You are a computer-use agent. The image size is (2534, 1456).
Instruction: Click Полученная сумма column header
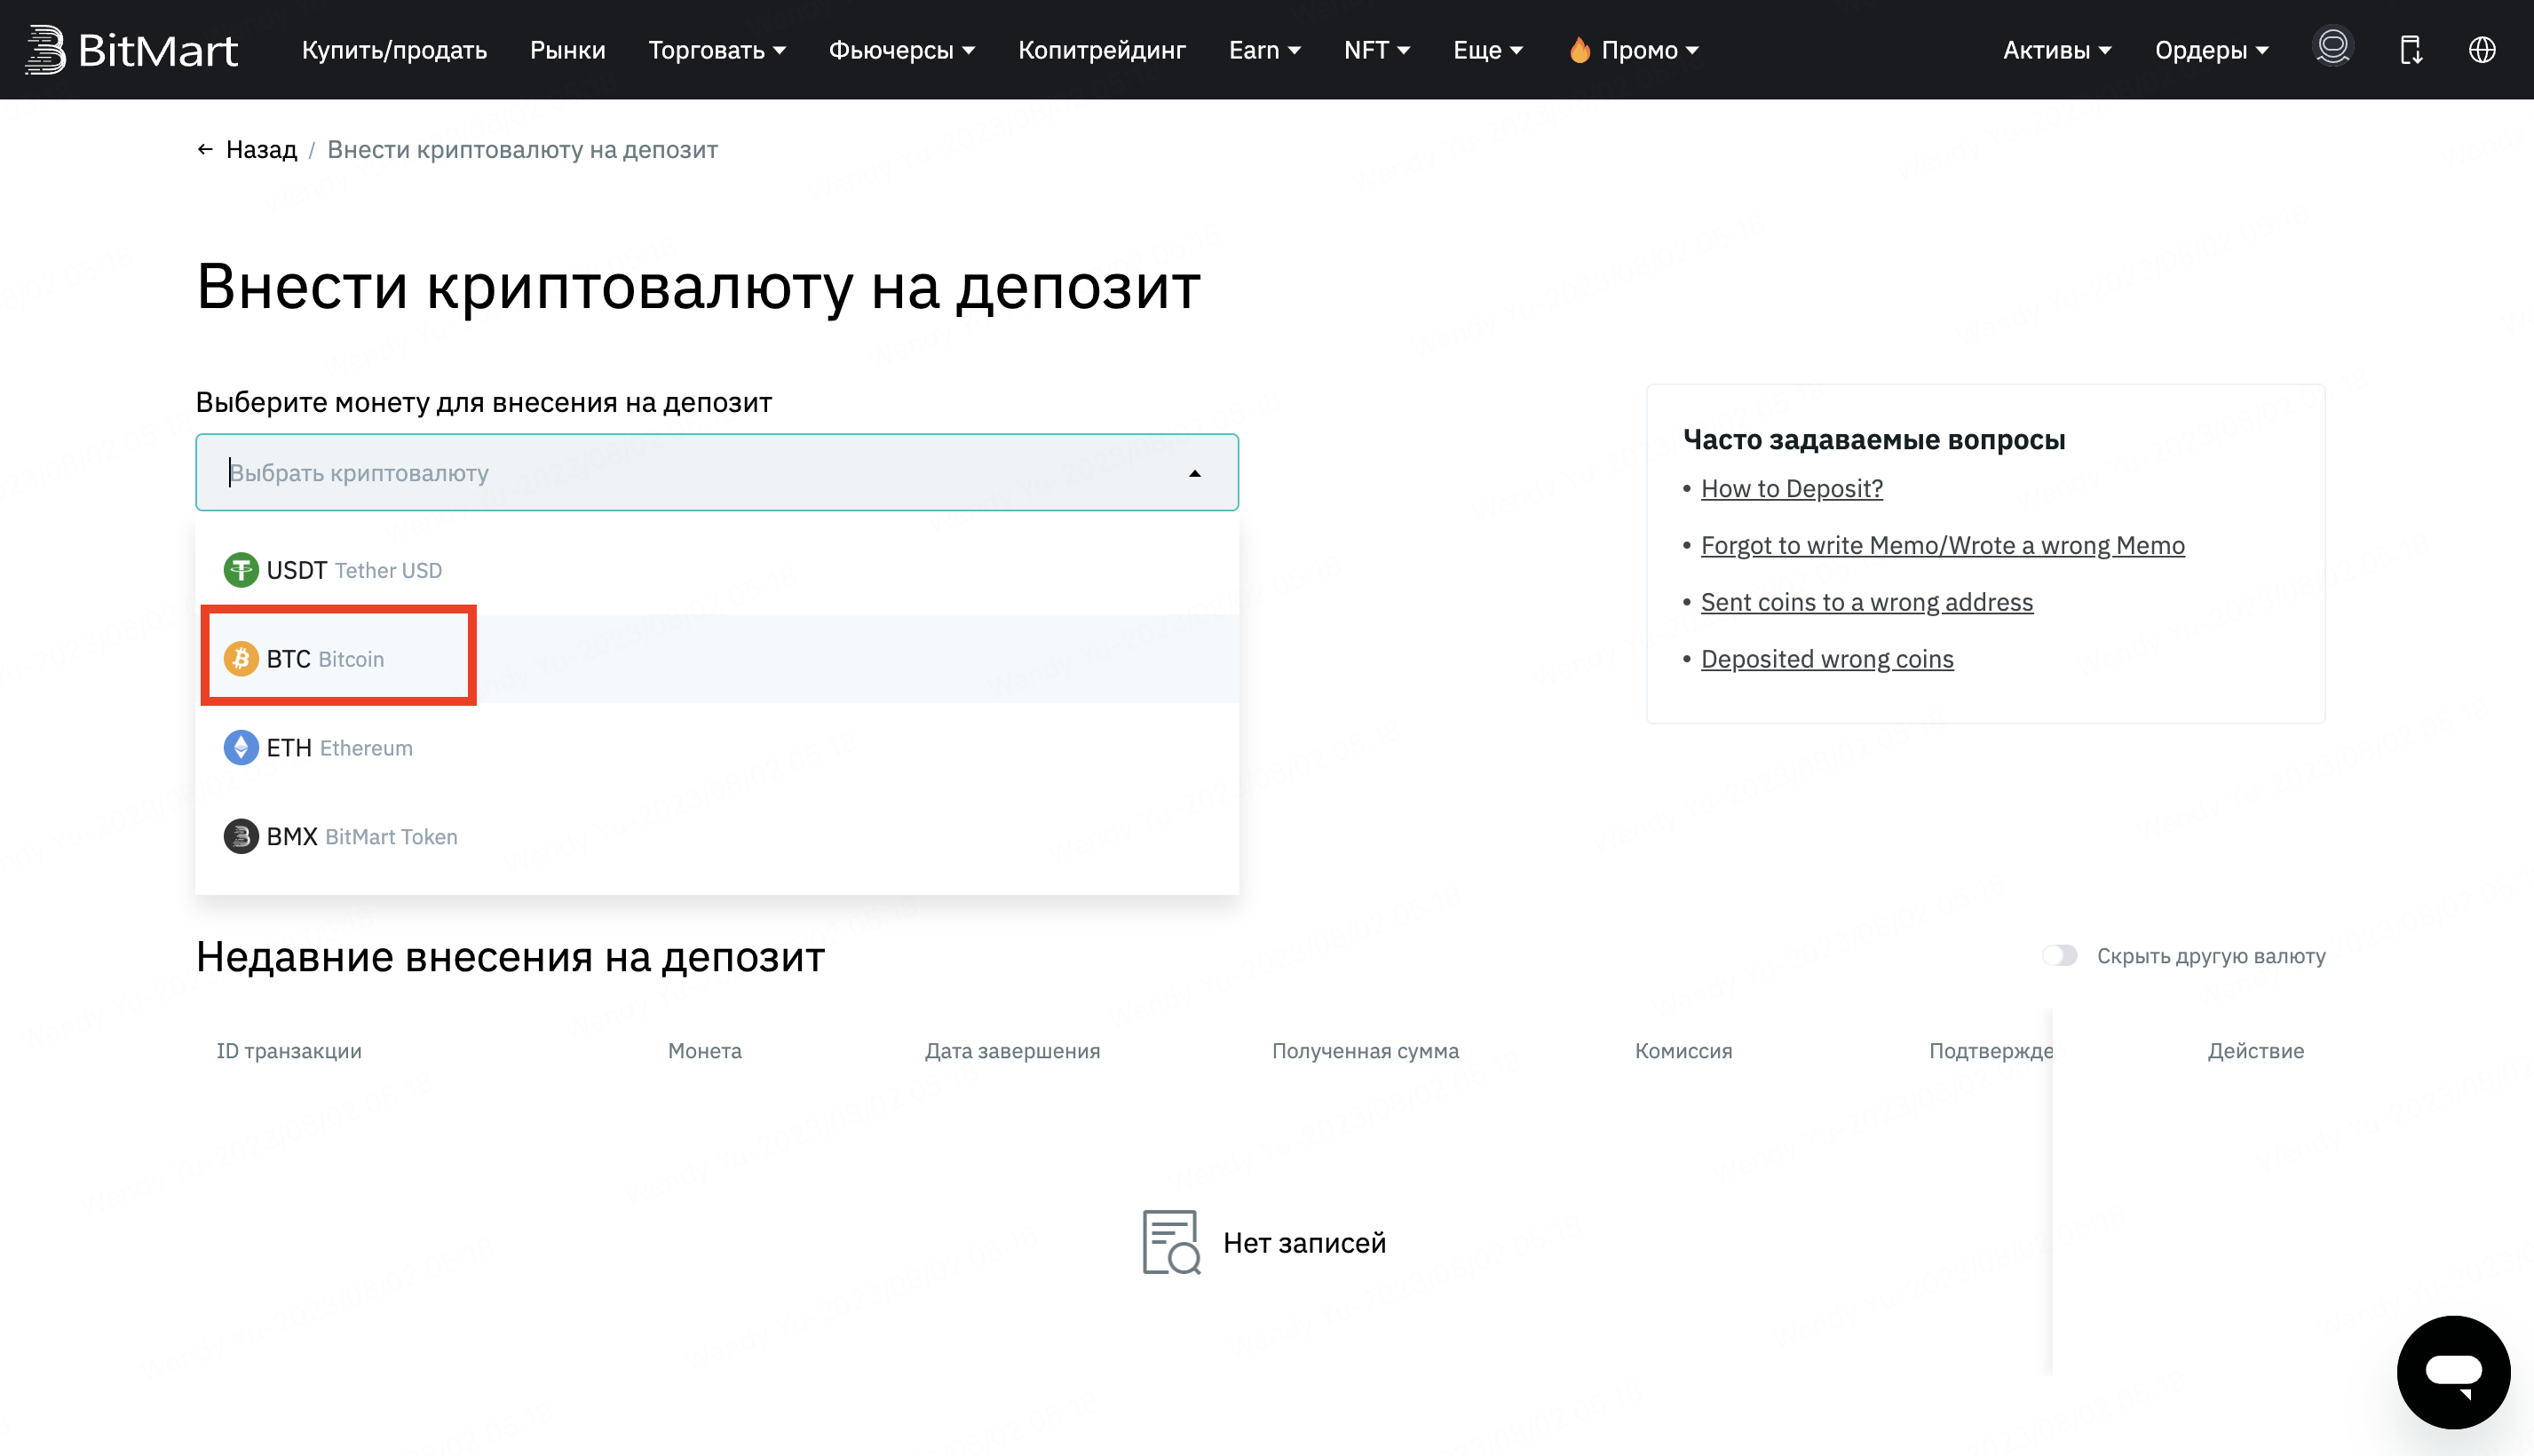pos(1365,1051)
